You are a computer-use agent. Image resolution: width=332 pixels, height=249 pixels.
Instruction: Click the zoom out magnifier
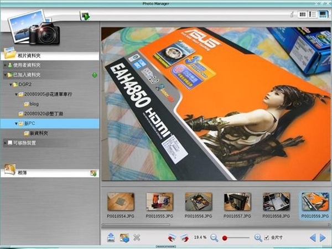(214, 238)
